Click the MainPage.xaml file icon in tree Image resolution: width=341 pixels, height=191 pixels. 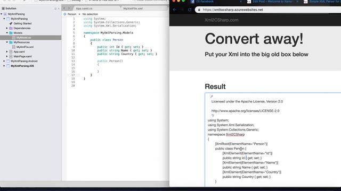[11, 56]
